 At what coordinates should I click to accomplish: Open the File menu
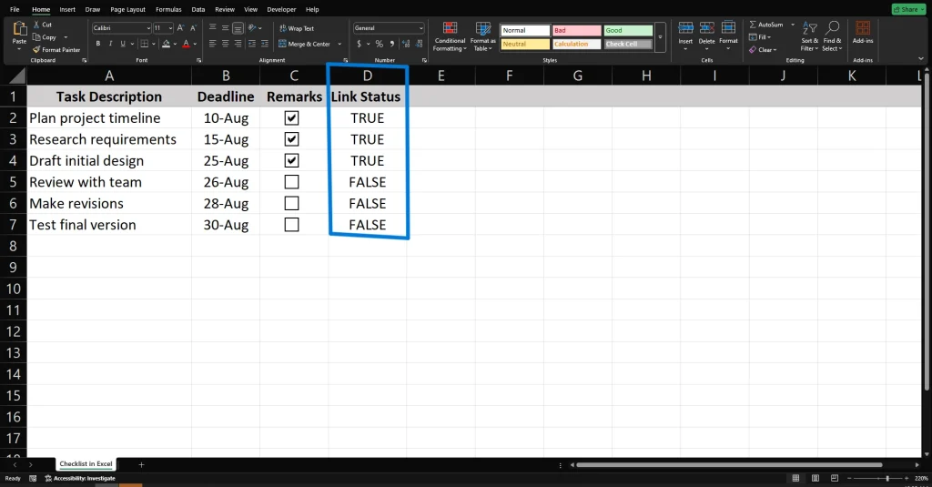tap(15, 9)
